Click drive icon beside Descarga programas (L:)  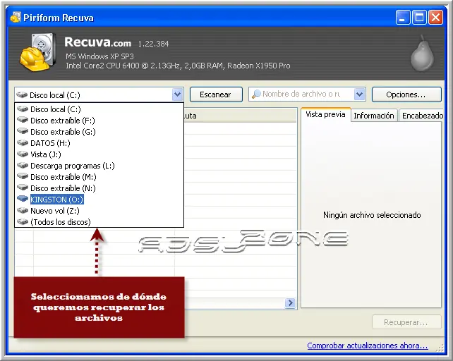pos(23,165)
